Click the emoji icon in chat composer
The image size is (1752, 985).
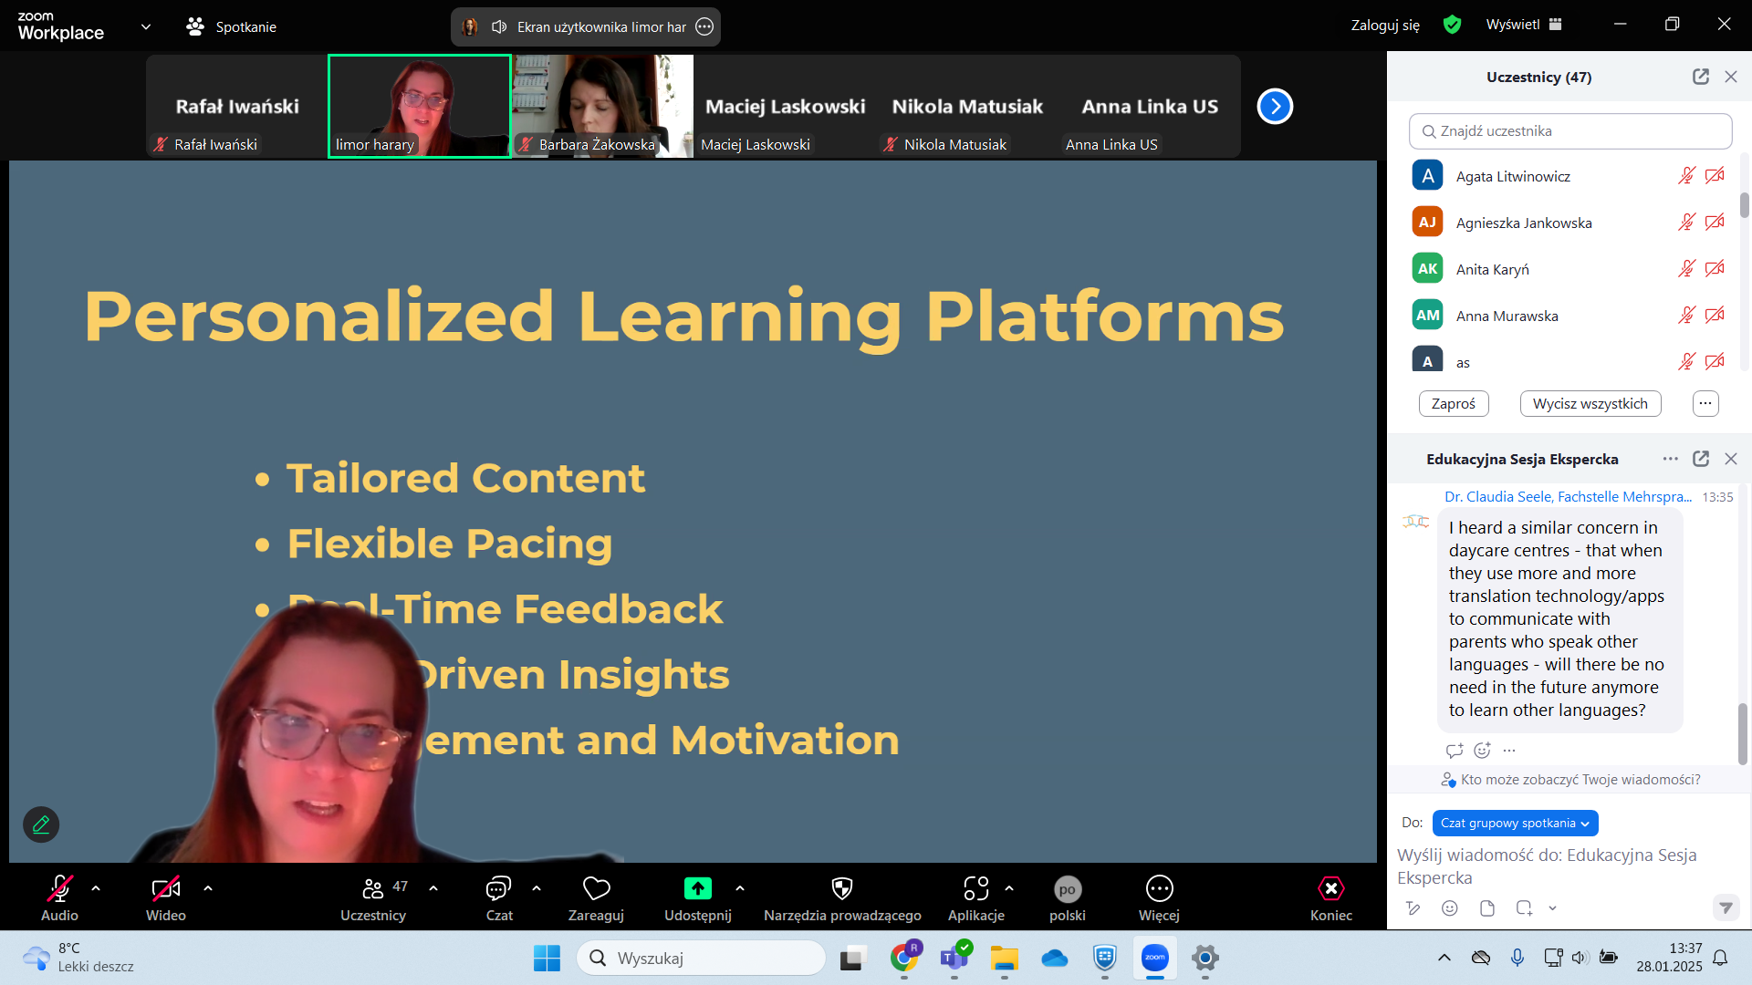coord(1450,908)
